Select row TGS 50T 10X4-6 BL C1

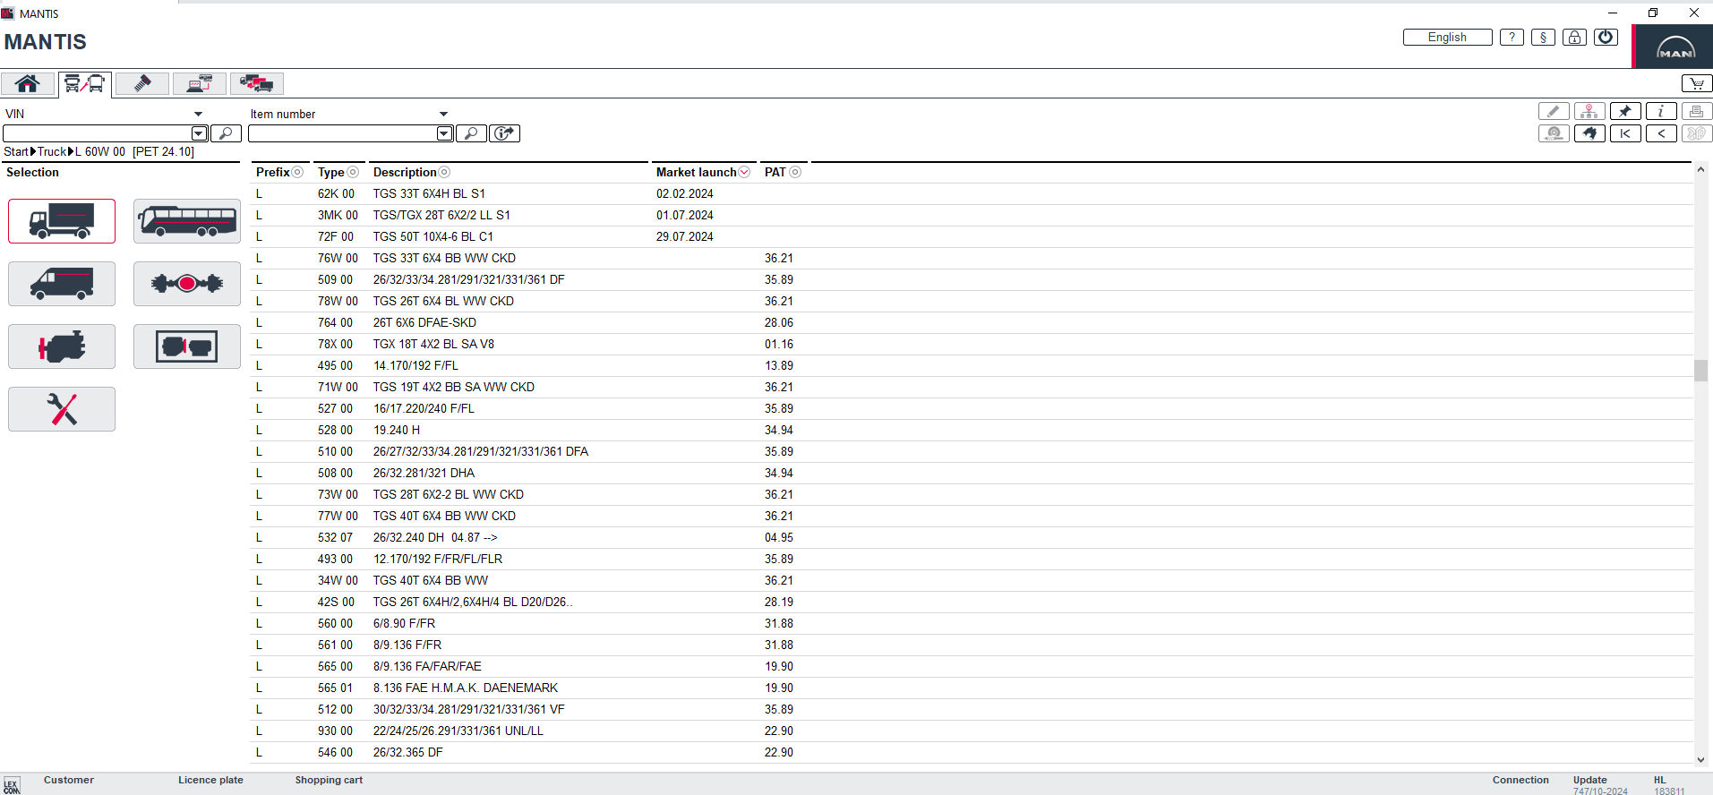(x=972, y=236)
